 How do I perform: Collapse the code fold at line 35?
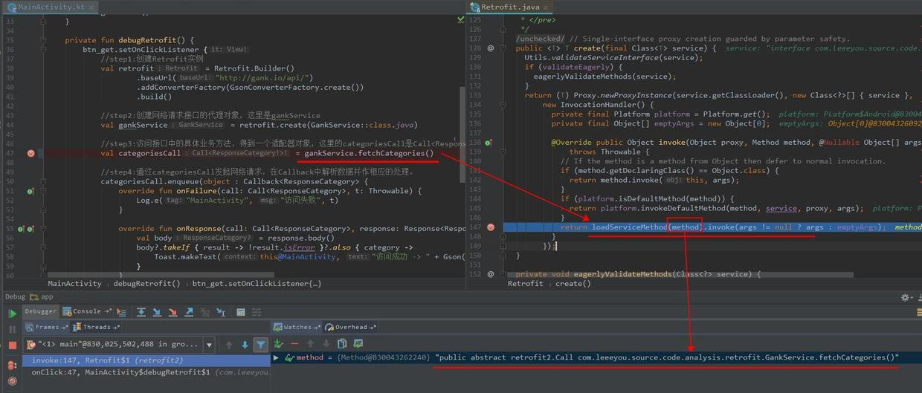43,40
